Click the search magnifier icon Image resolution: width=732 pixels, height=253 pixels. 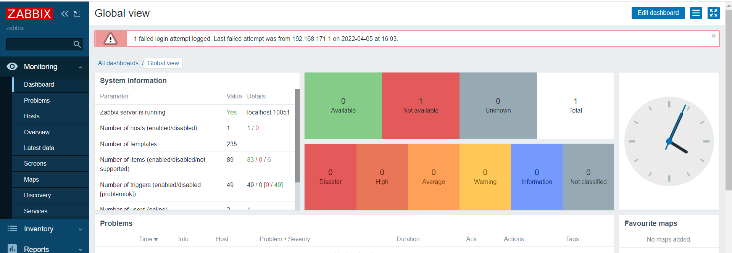(77, 44)
